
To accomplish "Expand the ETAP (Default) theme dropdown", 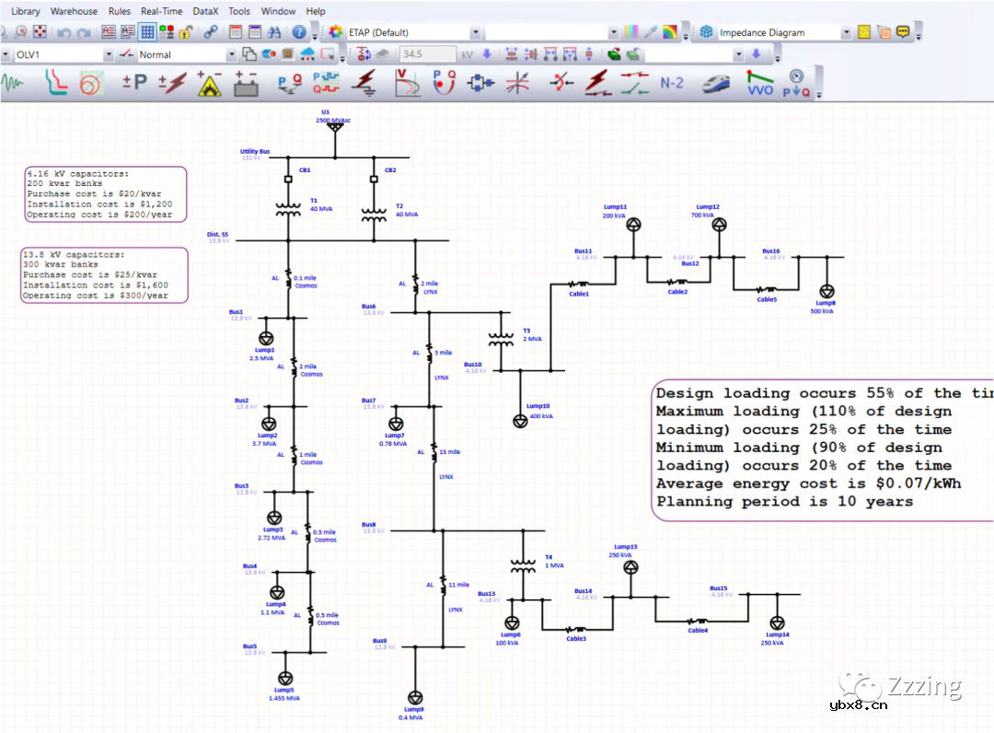I will coord(475,32).
